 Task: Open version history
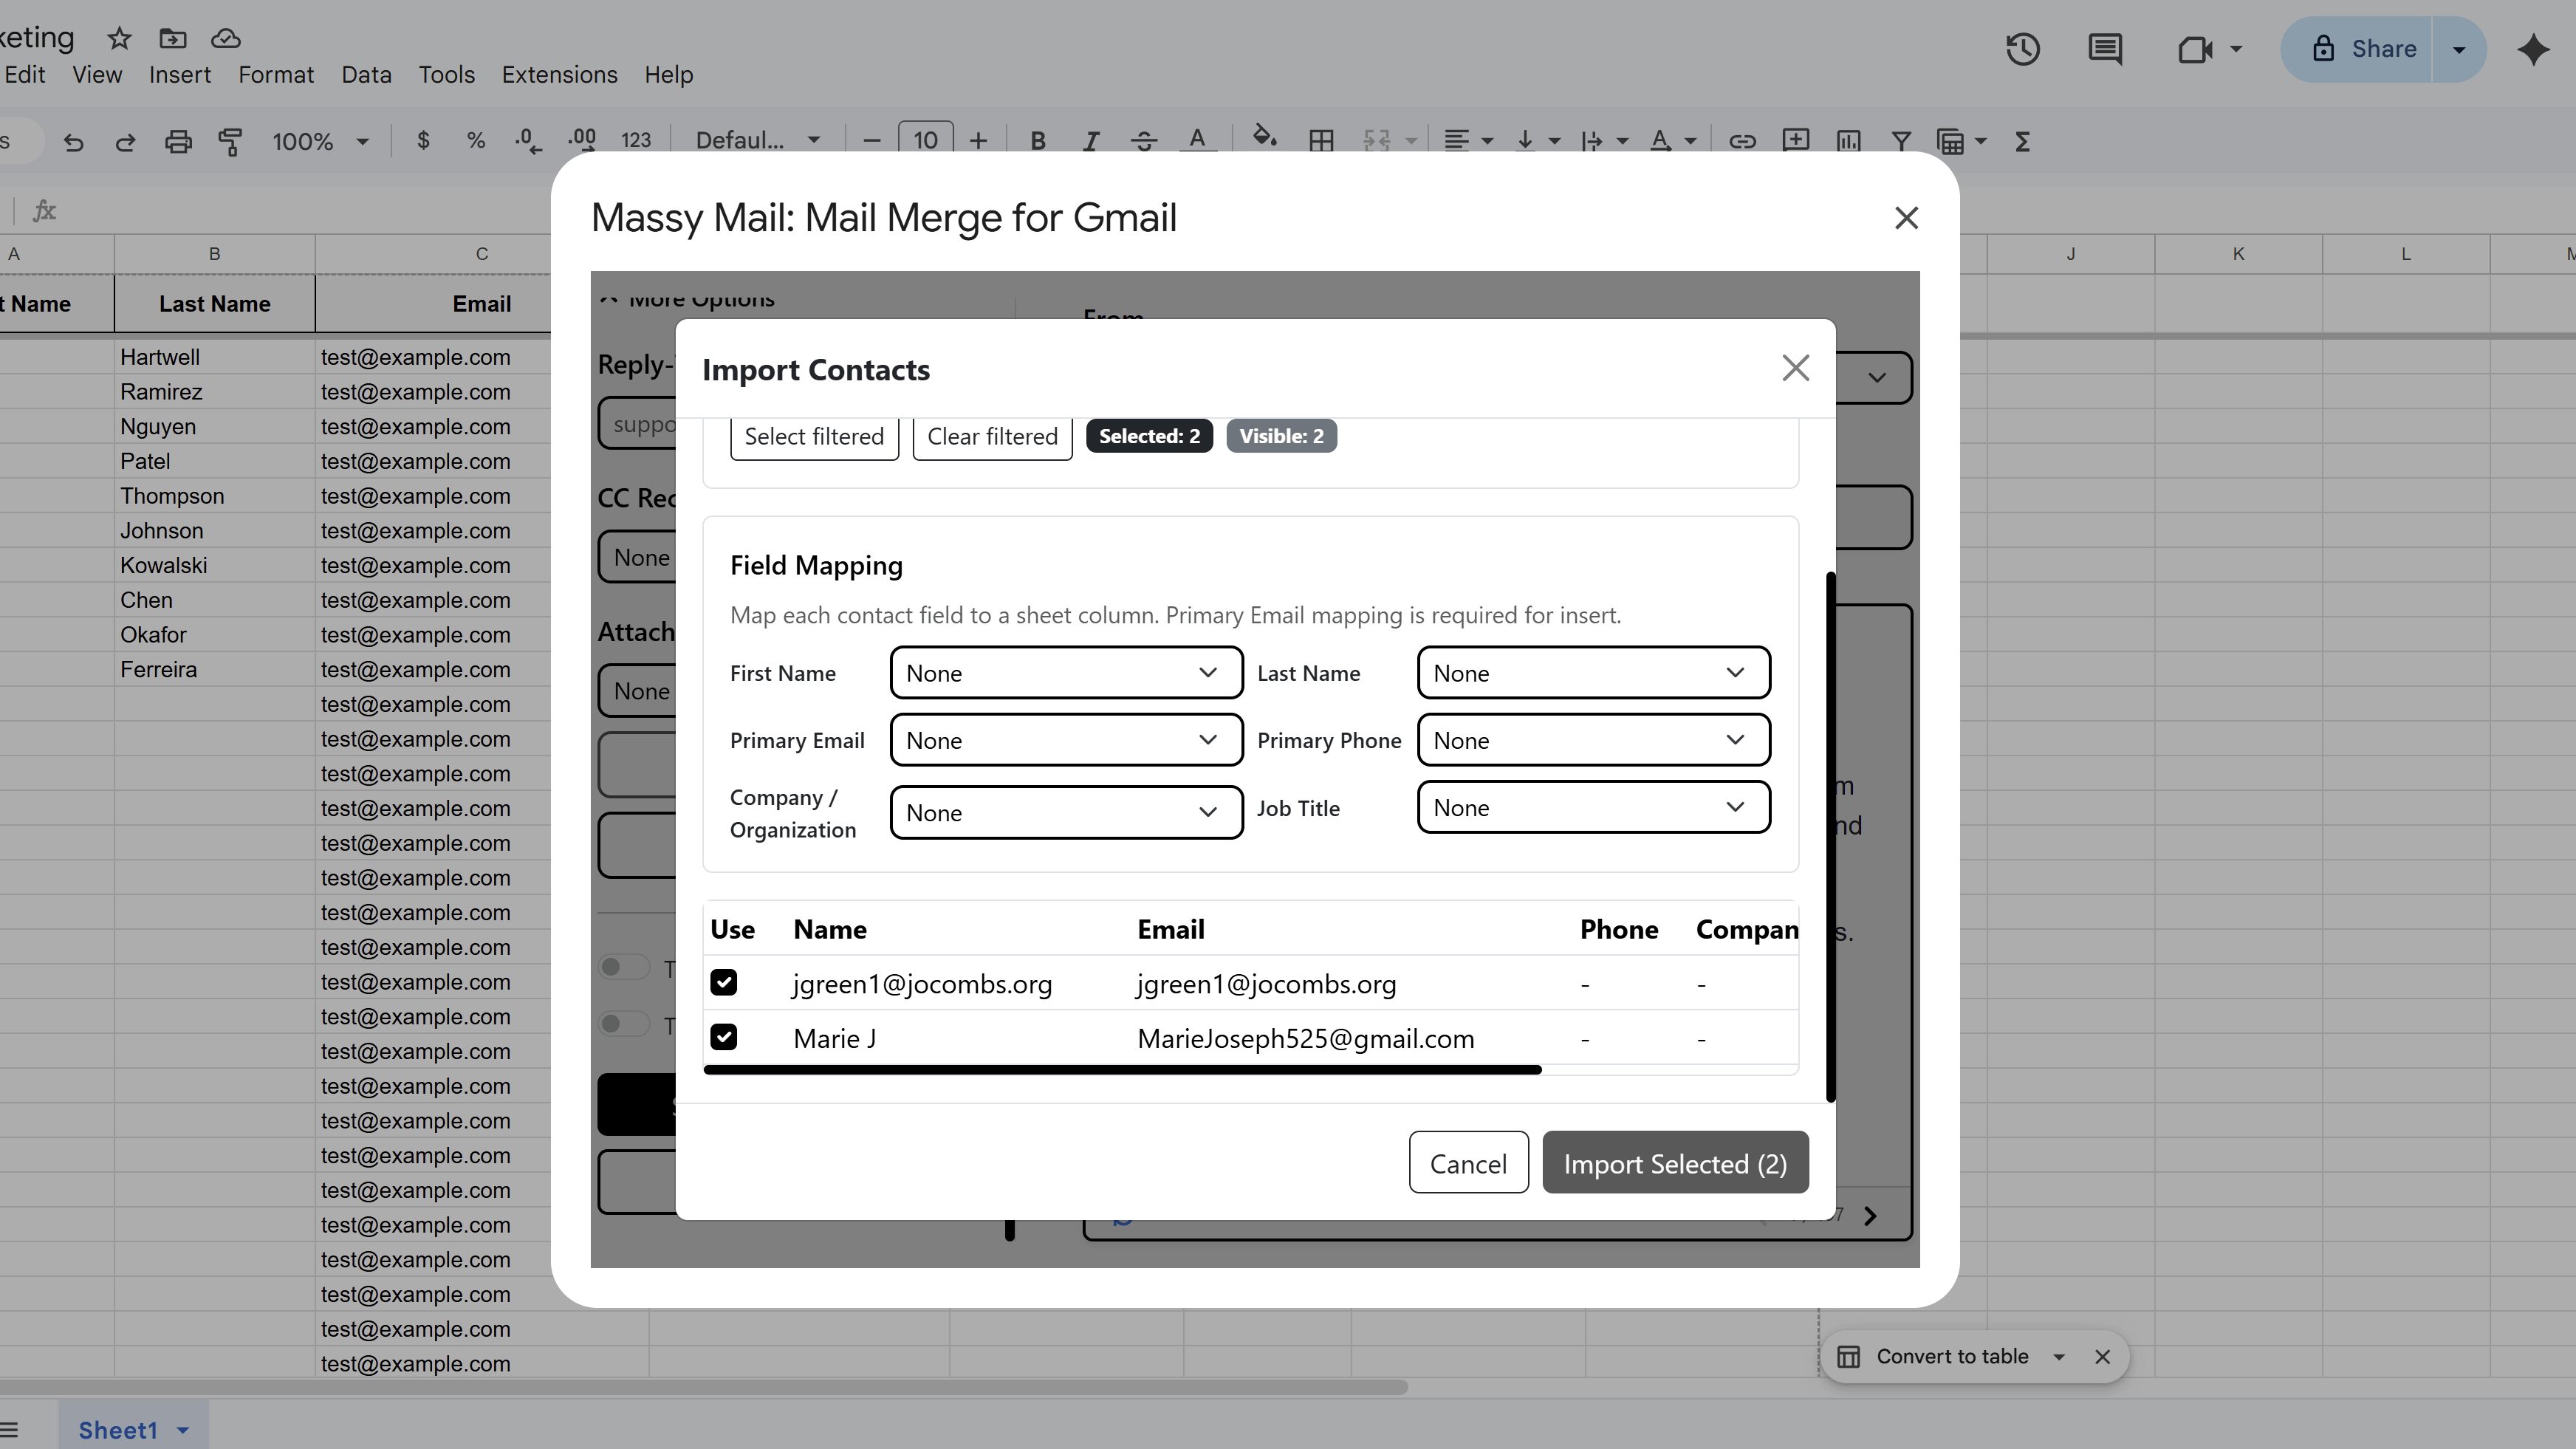pos(2022,49)
